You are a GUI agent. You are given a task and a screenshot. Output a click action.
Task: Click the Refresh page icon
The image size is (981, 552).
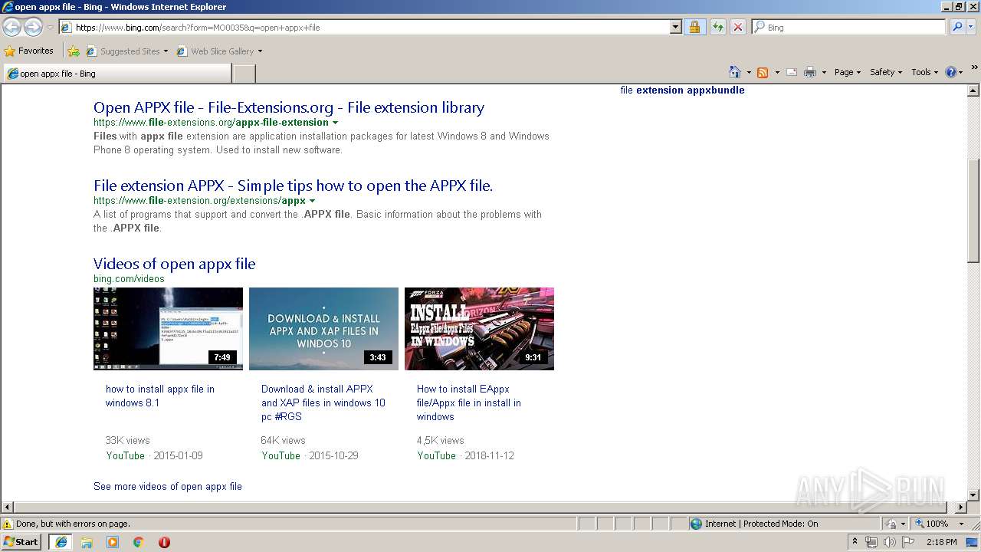click(717, 27)
